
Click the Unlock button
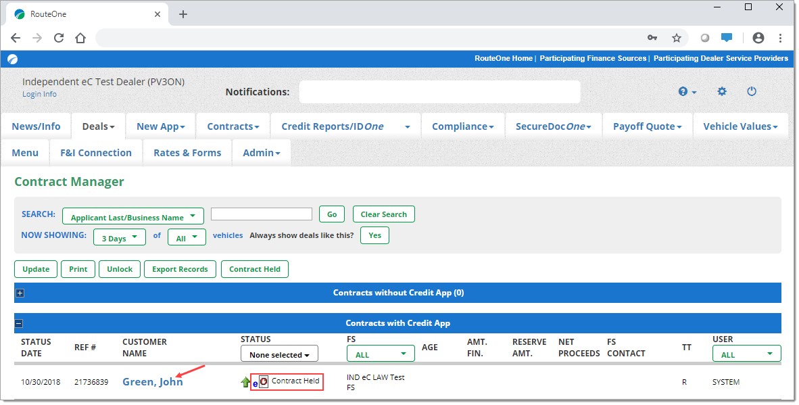pyautogui.click(x=120, y=270)
